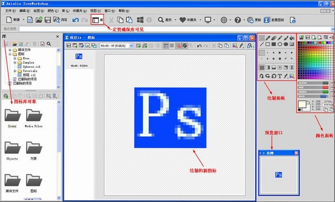Toggle the Library panel toolbar button
The image size is (335, 202).
(x=97, y=20)
